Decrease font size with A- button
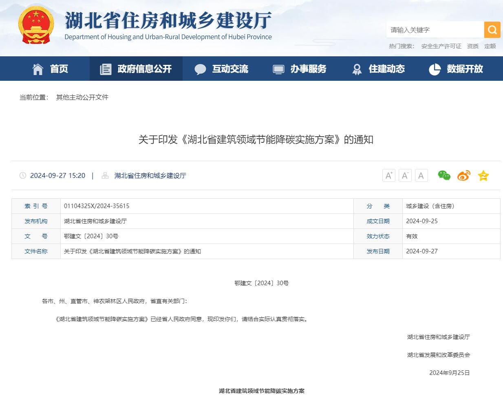Image resolution: width=503 pixels, height=399 pixels. 405,175
